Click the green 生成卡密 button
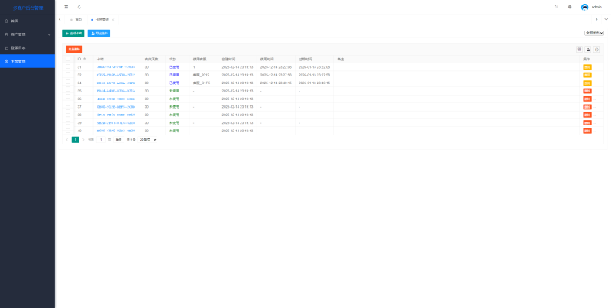This screenshot has height=308, width=611. (73, 34)
